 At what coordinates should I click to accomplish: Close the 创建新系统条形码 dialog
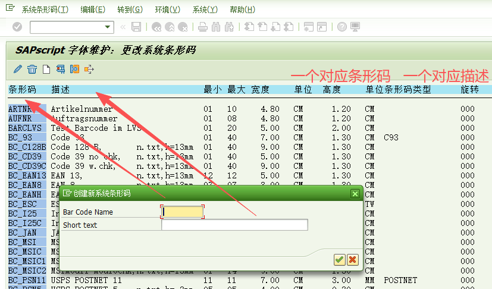tap(355, 194)
